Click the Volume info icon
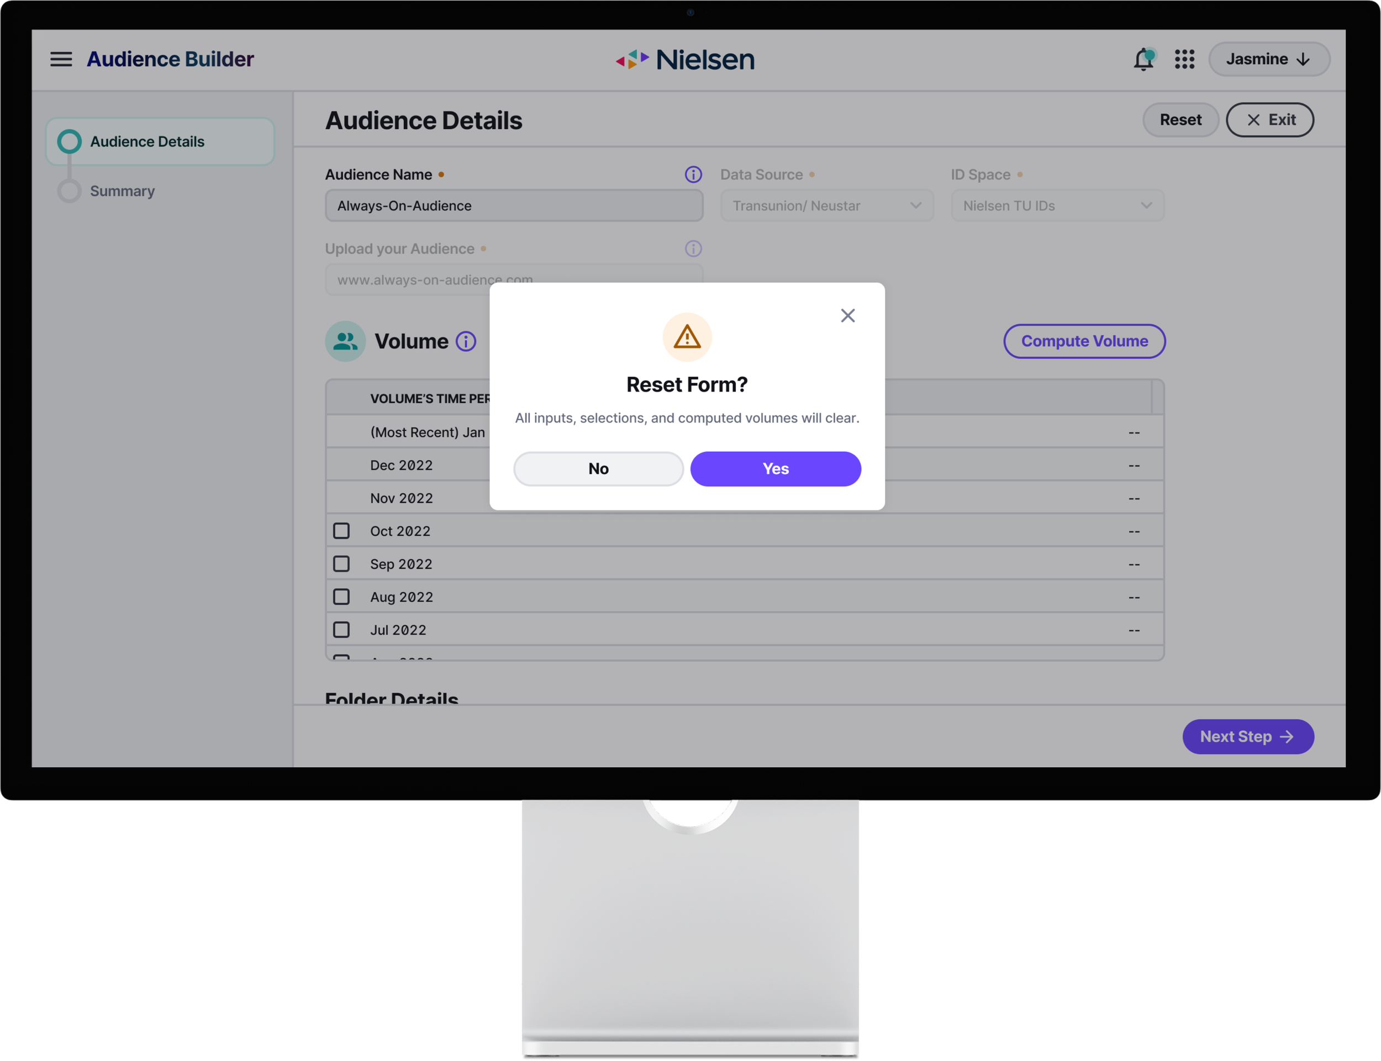 point(465,342)
